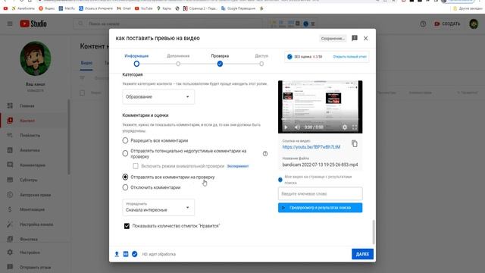485x273 pixels.
Task: Open the account avatar in top right
Action: (x=474, y=24)
